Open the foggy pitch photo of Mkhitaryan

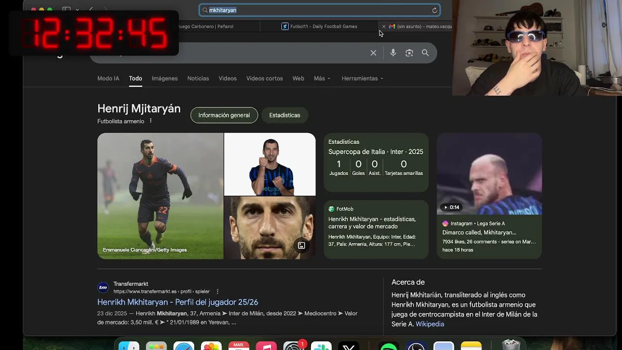[160, 196]
